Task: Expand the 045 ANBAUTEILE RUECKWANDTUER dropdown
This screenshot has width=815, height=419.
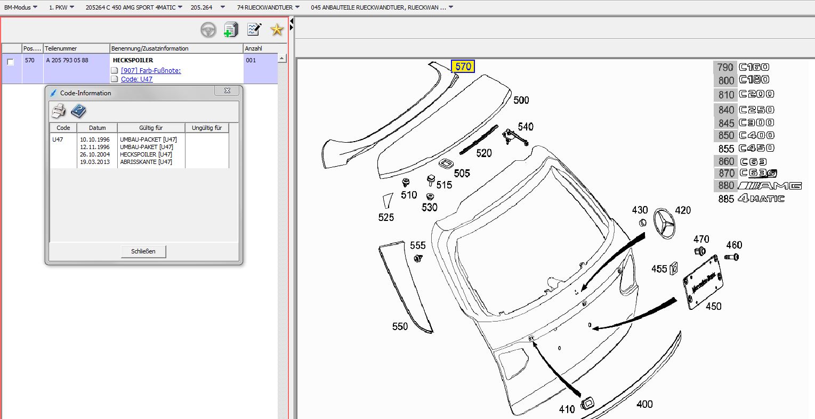Action: pos(382,7)
